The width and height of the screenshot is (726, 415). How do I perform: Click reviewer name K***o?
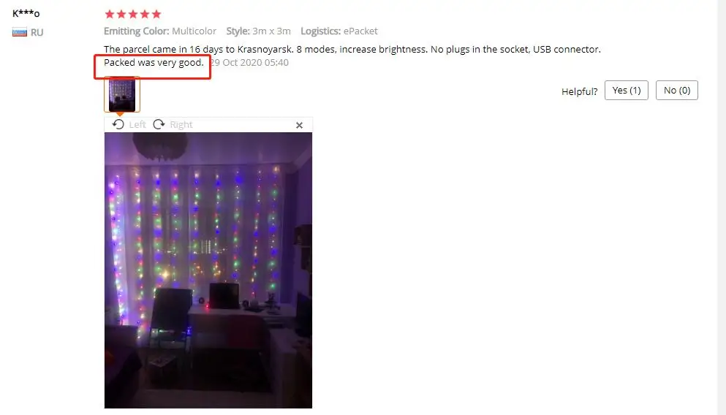pos(26,13)
